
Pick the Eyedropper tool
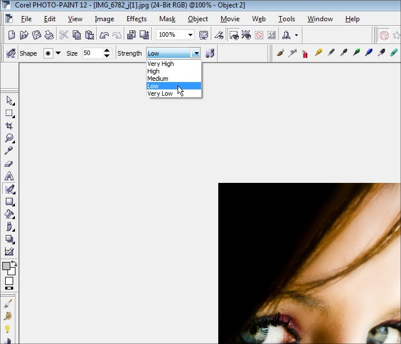(9, 151)
